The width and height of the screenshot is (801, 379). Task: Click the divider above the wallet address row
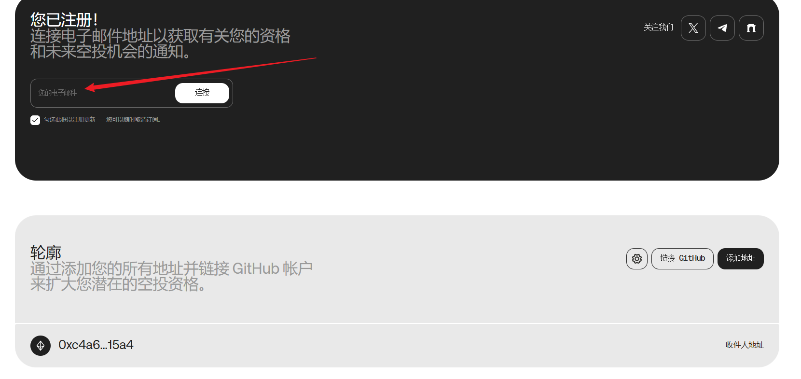[x=397, y=323]
